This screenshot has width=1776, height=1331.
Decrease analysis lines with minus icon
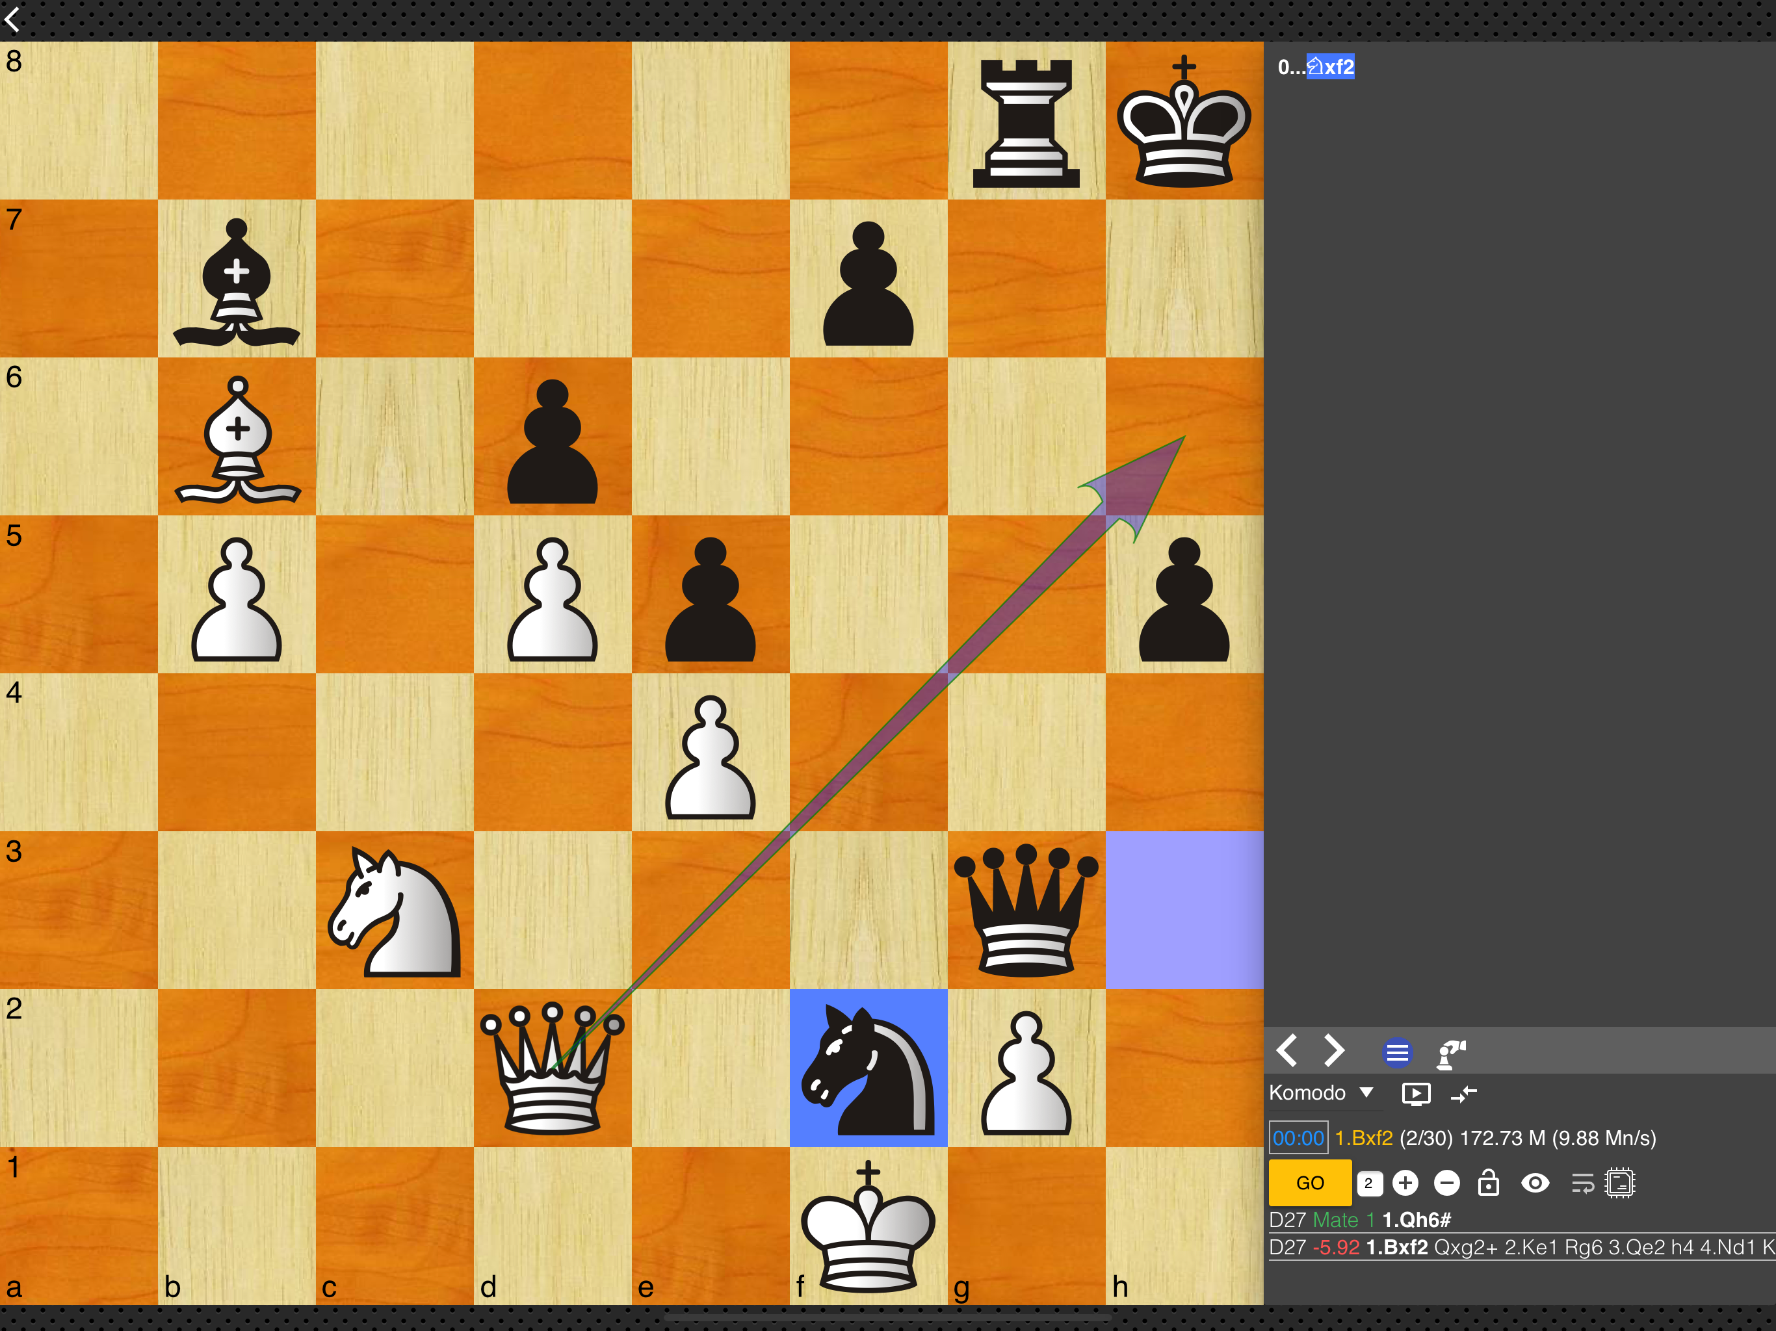[x=1447, y=1182]
